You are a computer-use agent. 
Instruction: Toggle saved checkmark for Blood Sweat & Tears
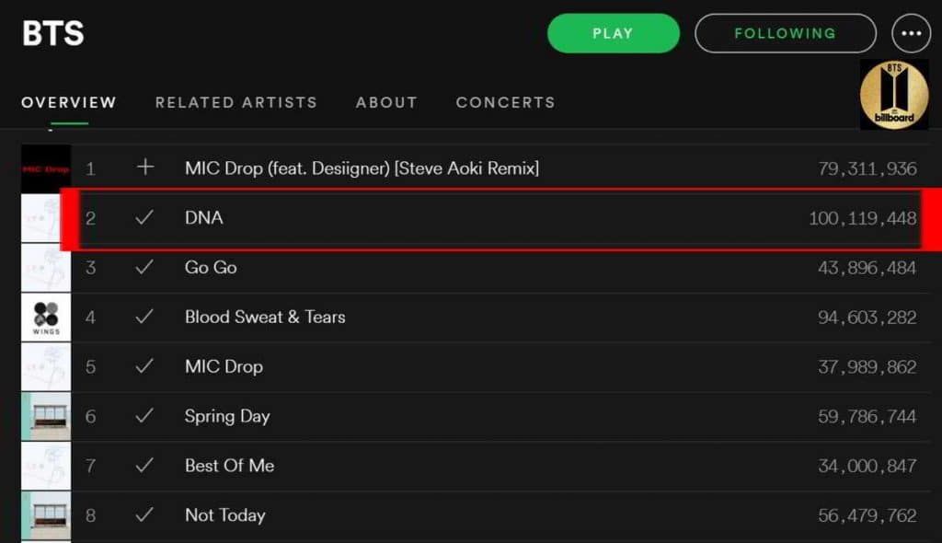pos(144,317)
